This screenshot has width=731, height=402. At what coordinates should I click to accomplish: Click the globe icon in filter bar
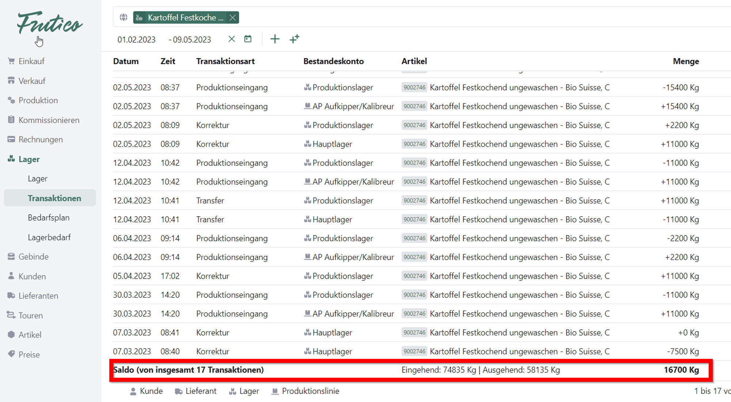click(124, 18)
